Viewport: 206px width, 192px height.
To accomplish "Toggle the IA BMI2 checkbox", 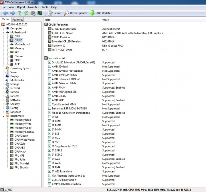I will 49,125.
